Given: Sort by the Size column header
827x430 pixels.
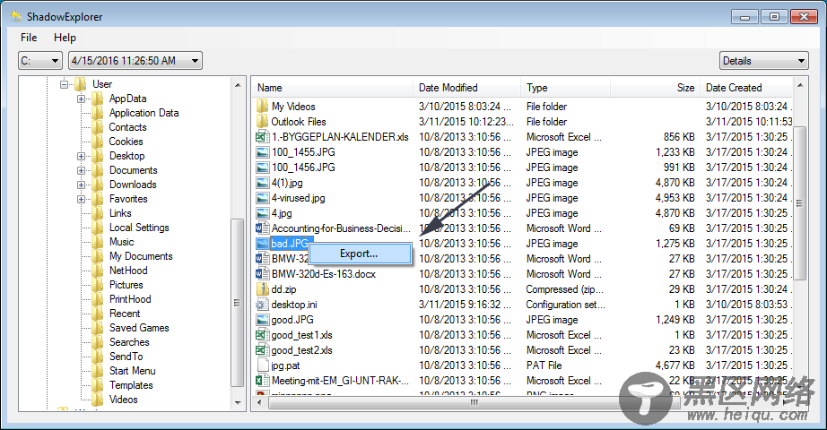Looking at the screenshot, I should 656,88.
